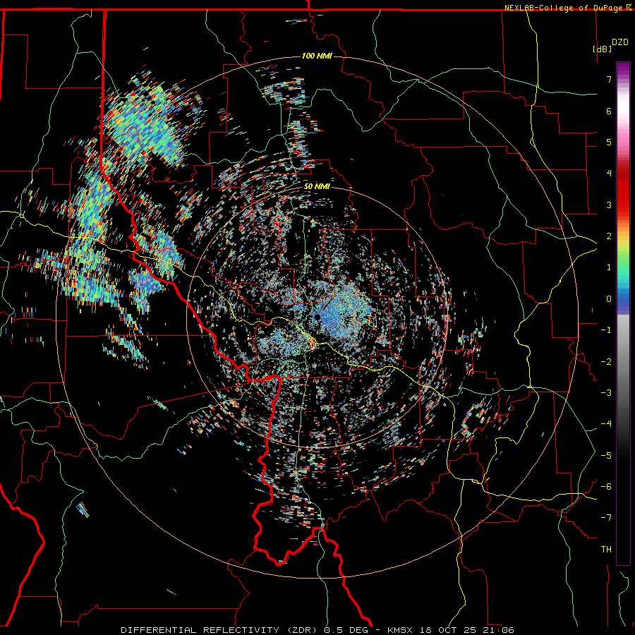Viewport: 635px width, 635px height.
Task: Click the -2 tick label on the scale
Action: click(x=606, y=362)
